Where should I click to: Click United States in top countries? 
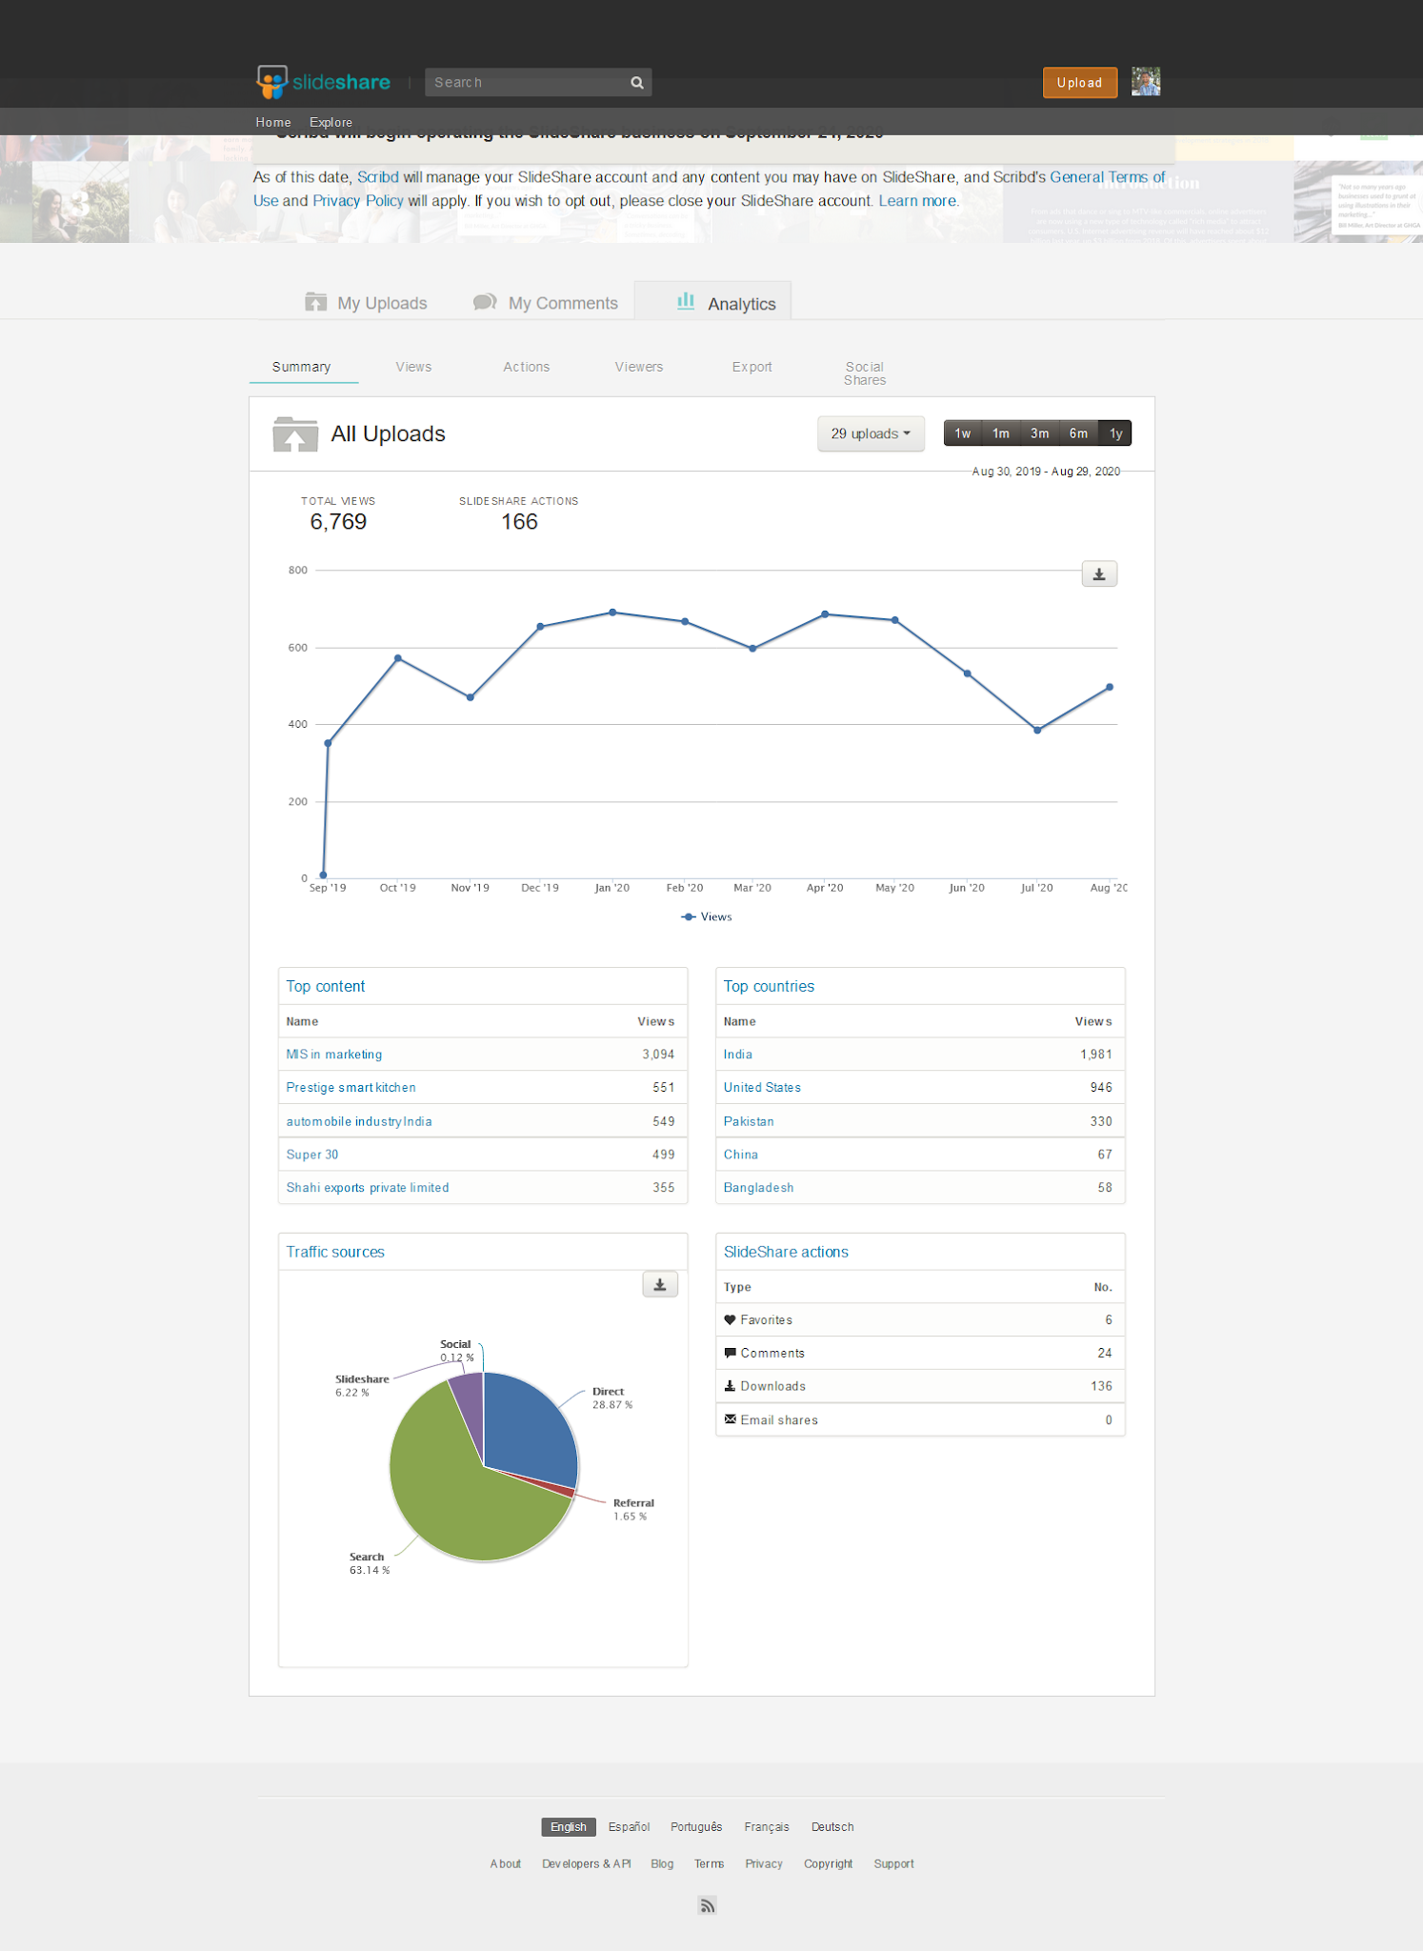point(762,1088)
